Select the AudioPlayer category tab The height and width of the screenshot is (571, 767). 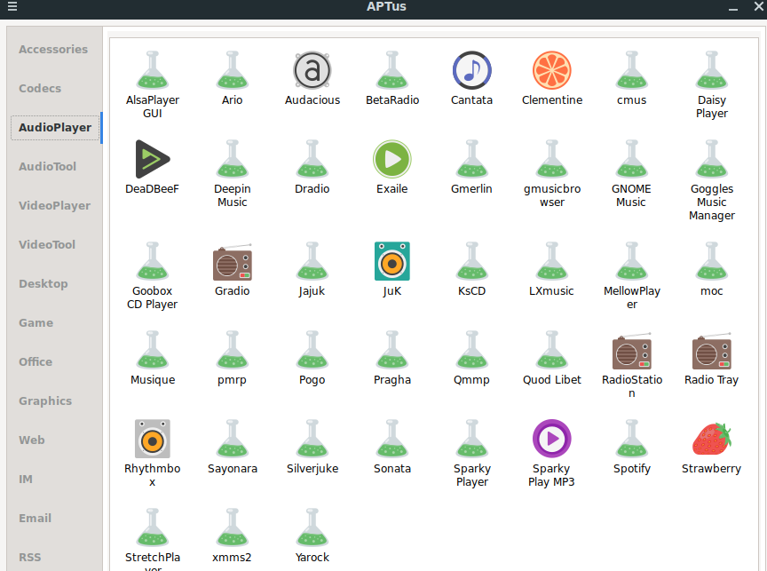pos(55,128)
